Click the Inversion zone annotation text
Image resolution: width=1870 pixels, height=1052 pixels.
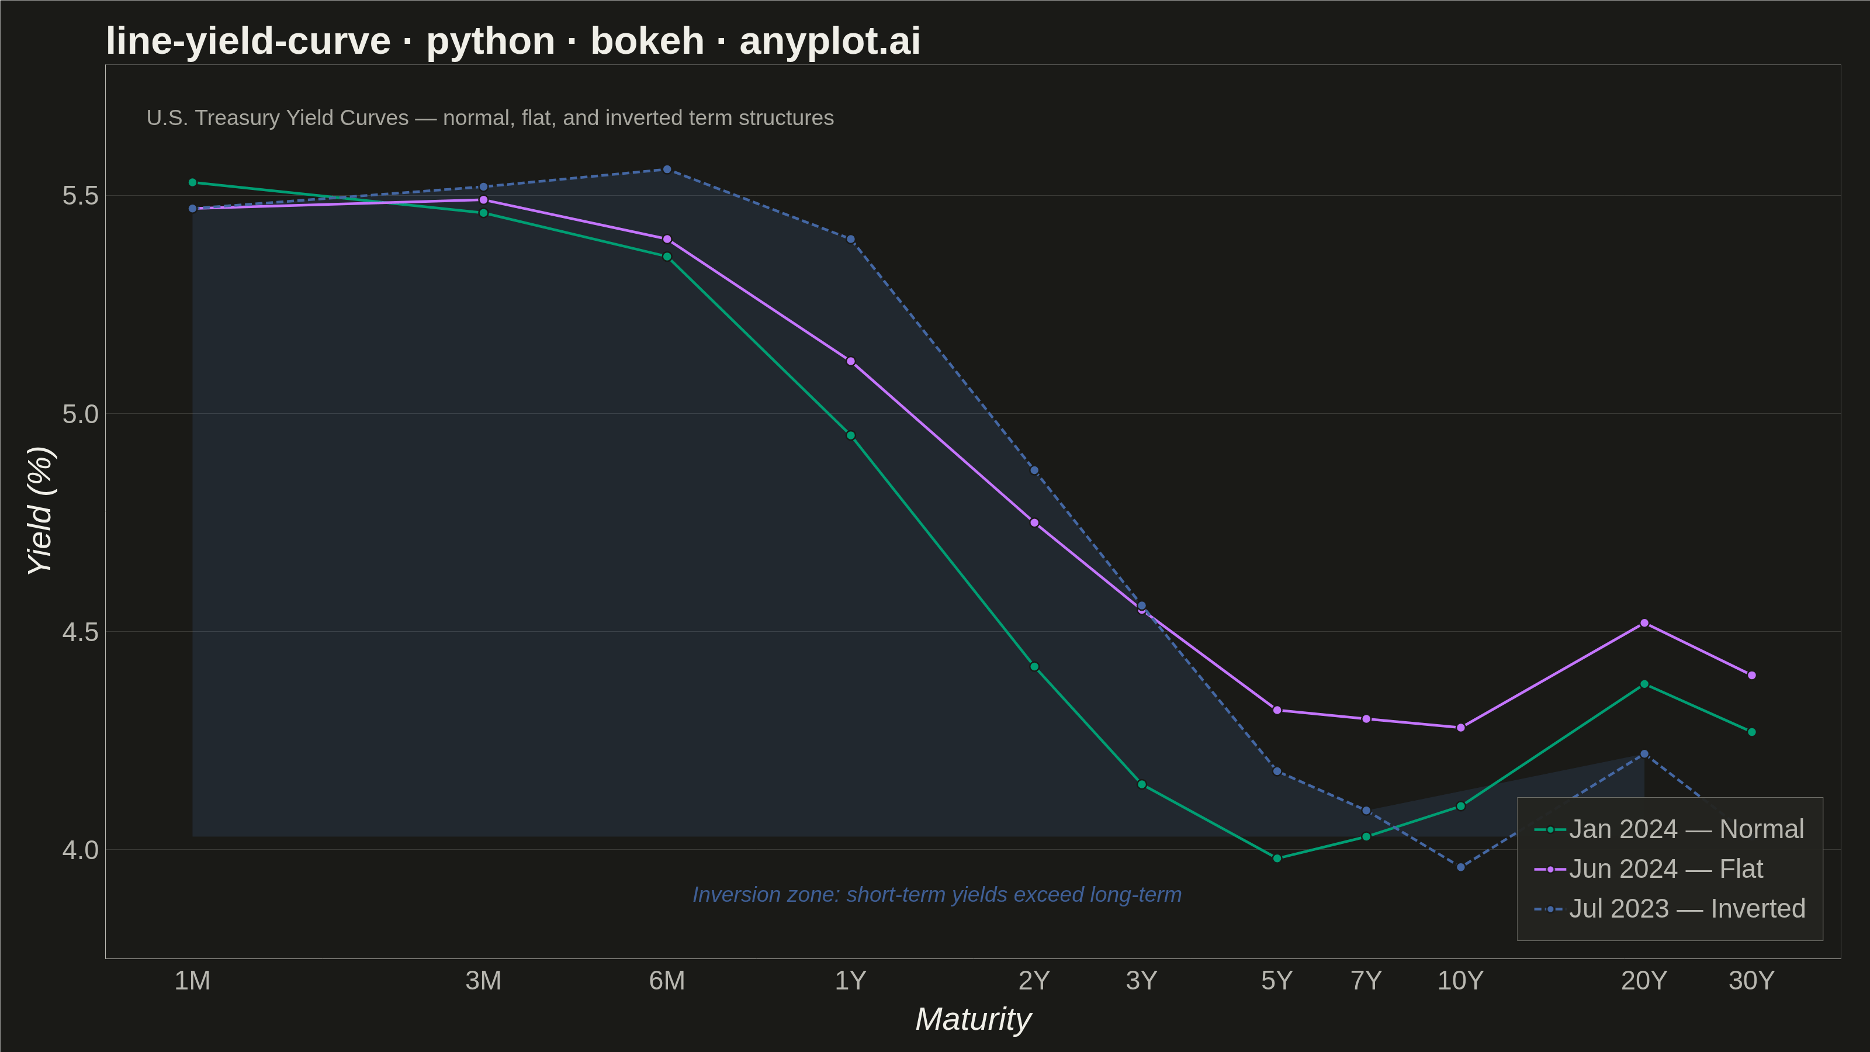pos(937,894)
